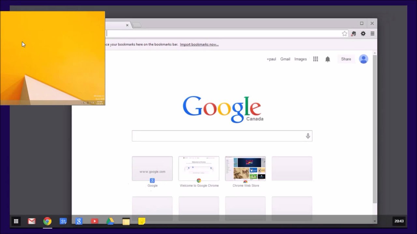Click Import bookmarks now link
The image size is (417, 234).
199,45
